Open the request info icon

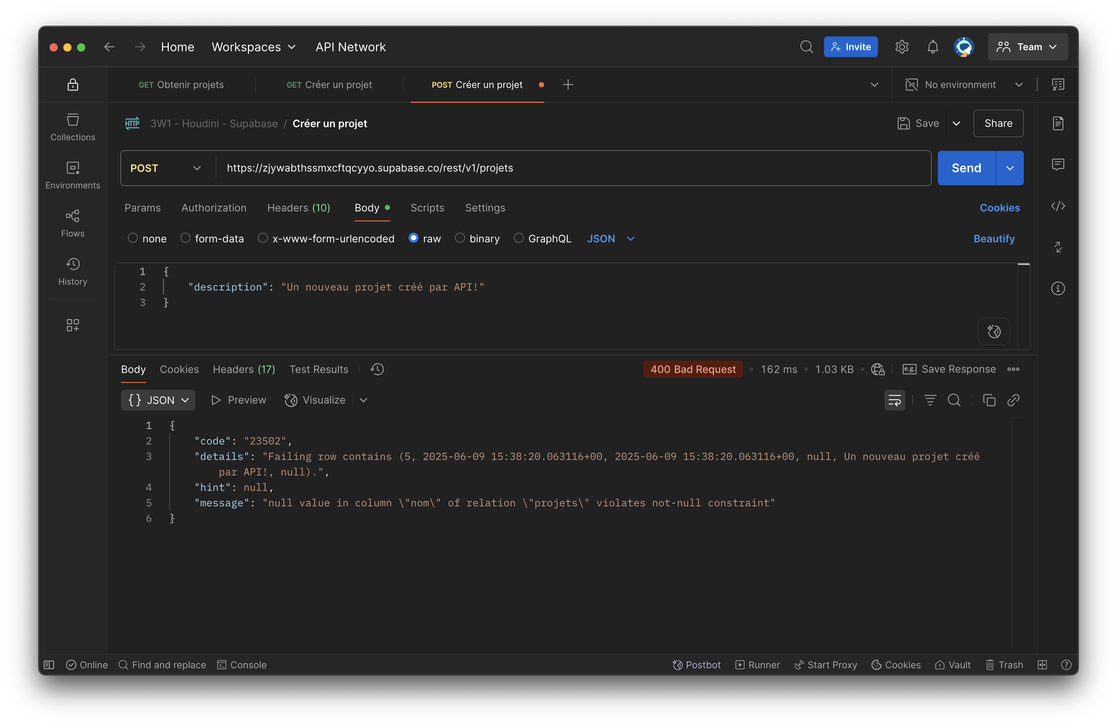[1058, 288]
